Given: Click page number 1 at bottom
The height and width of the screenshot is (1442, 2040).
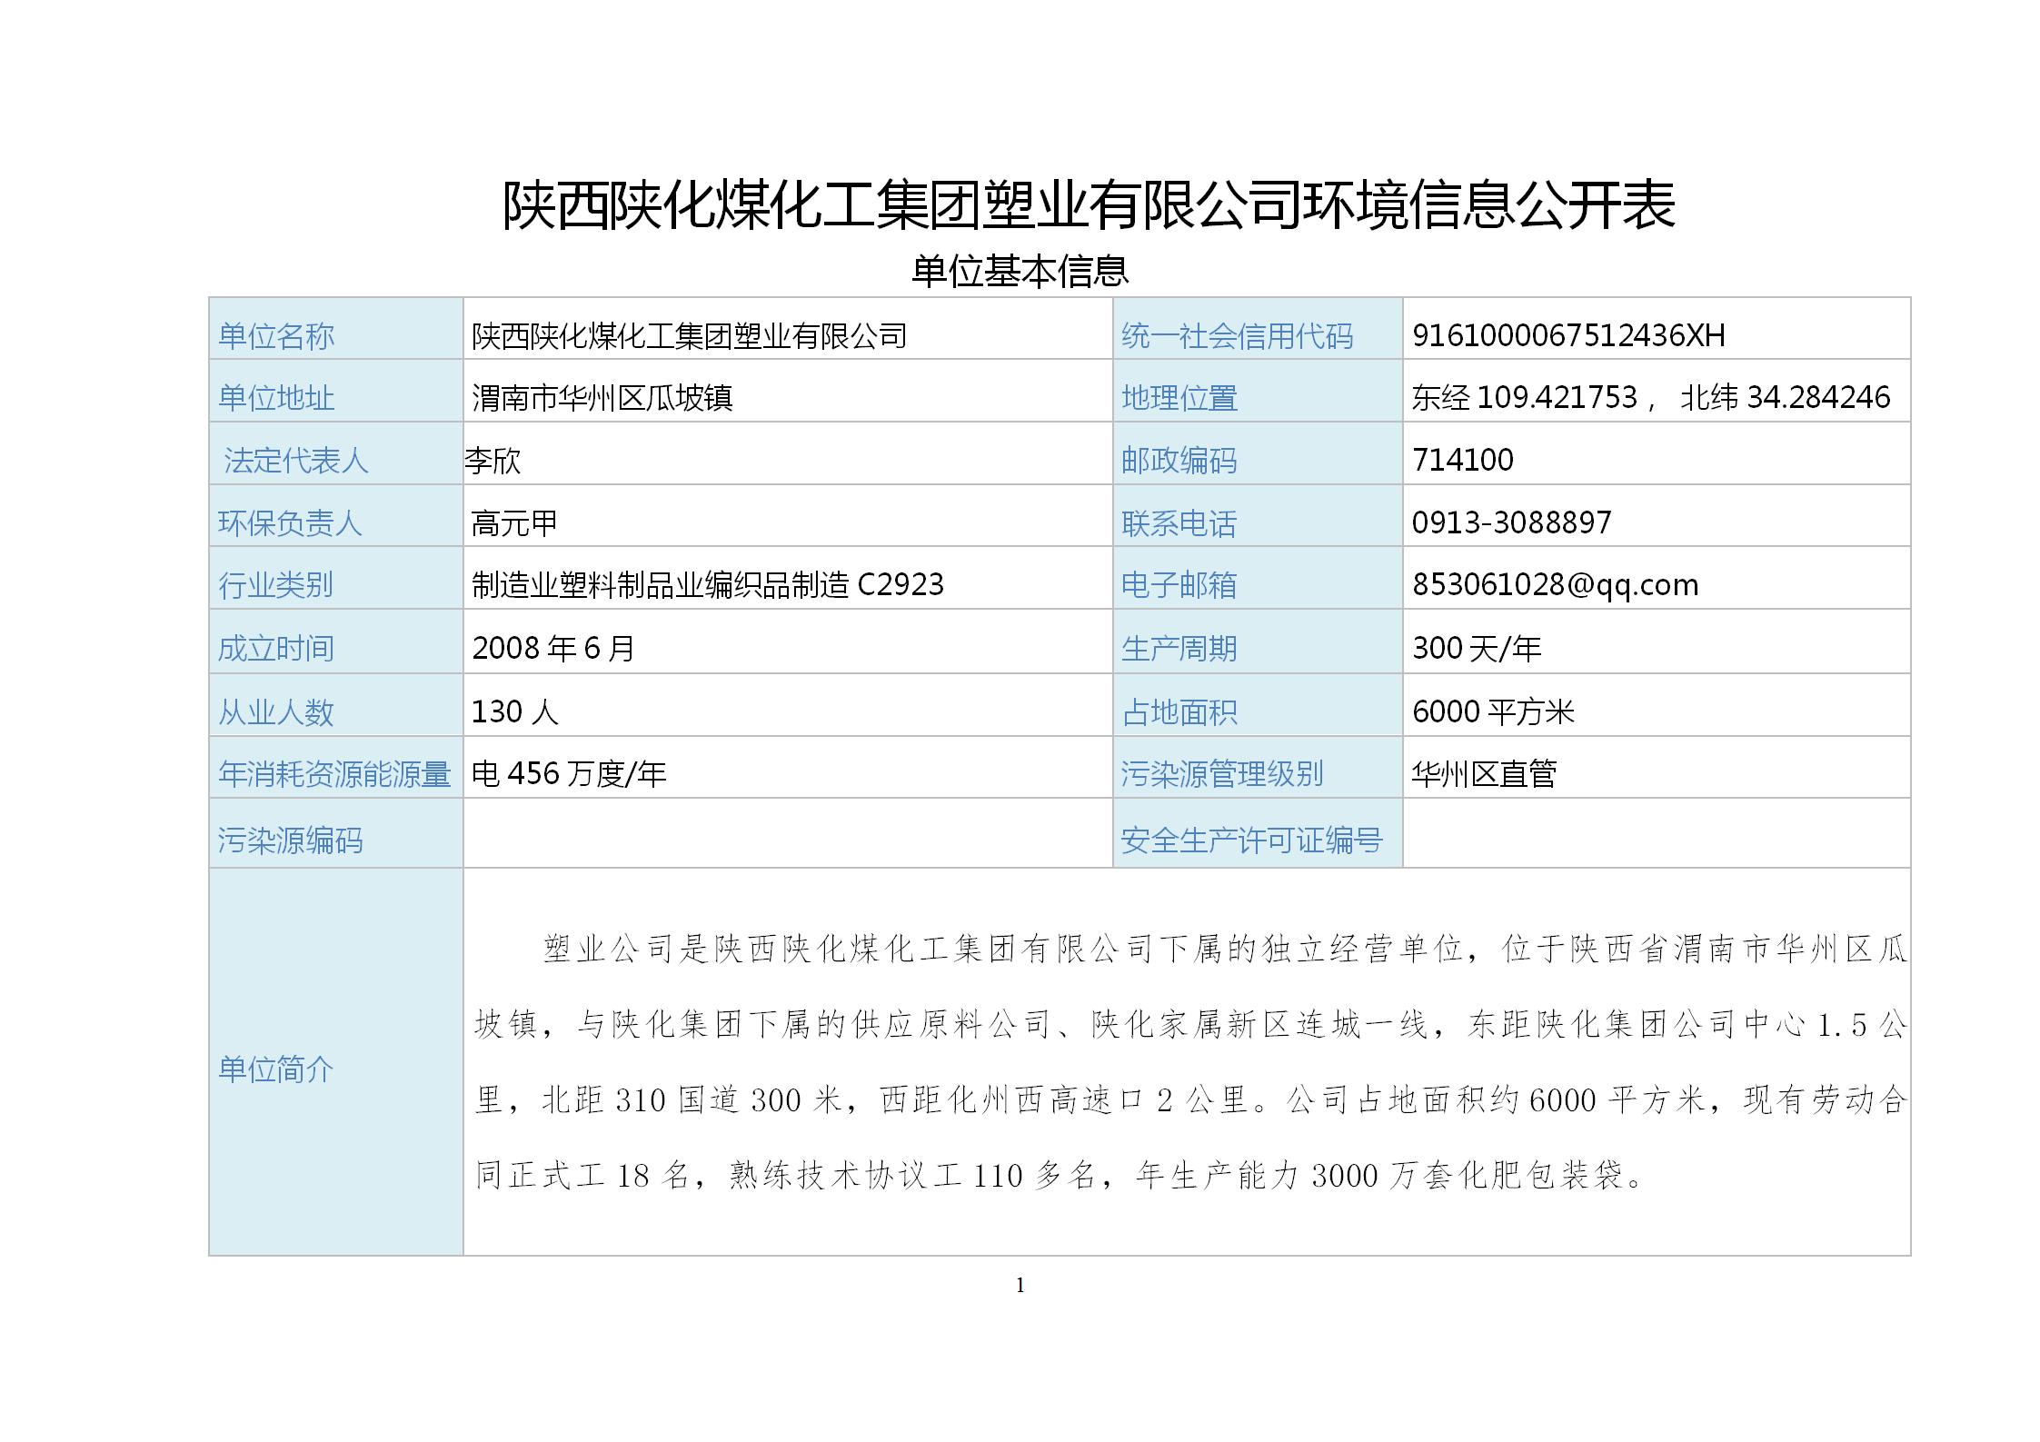Looking at the screenshot, I should click(x=1020, y=1285).
